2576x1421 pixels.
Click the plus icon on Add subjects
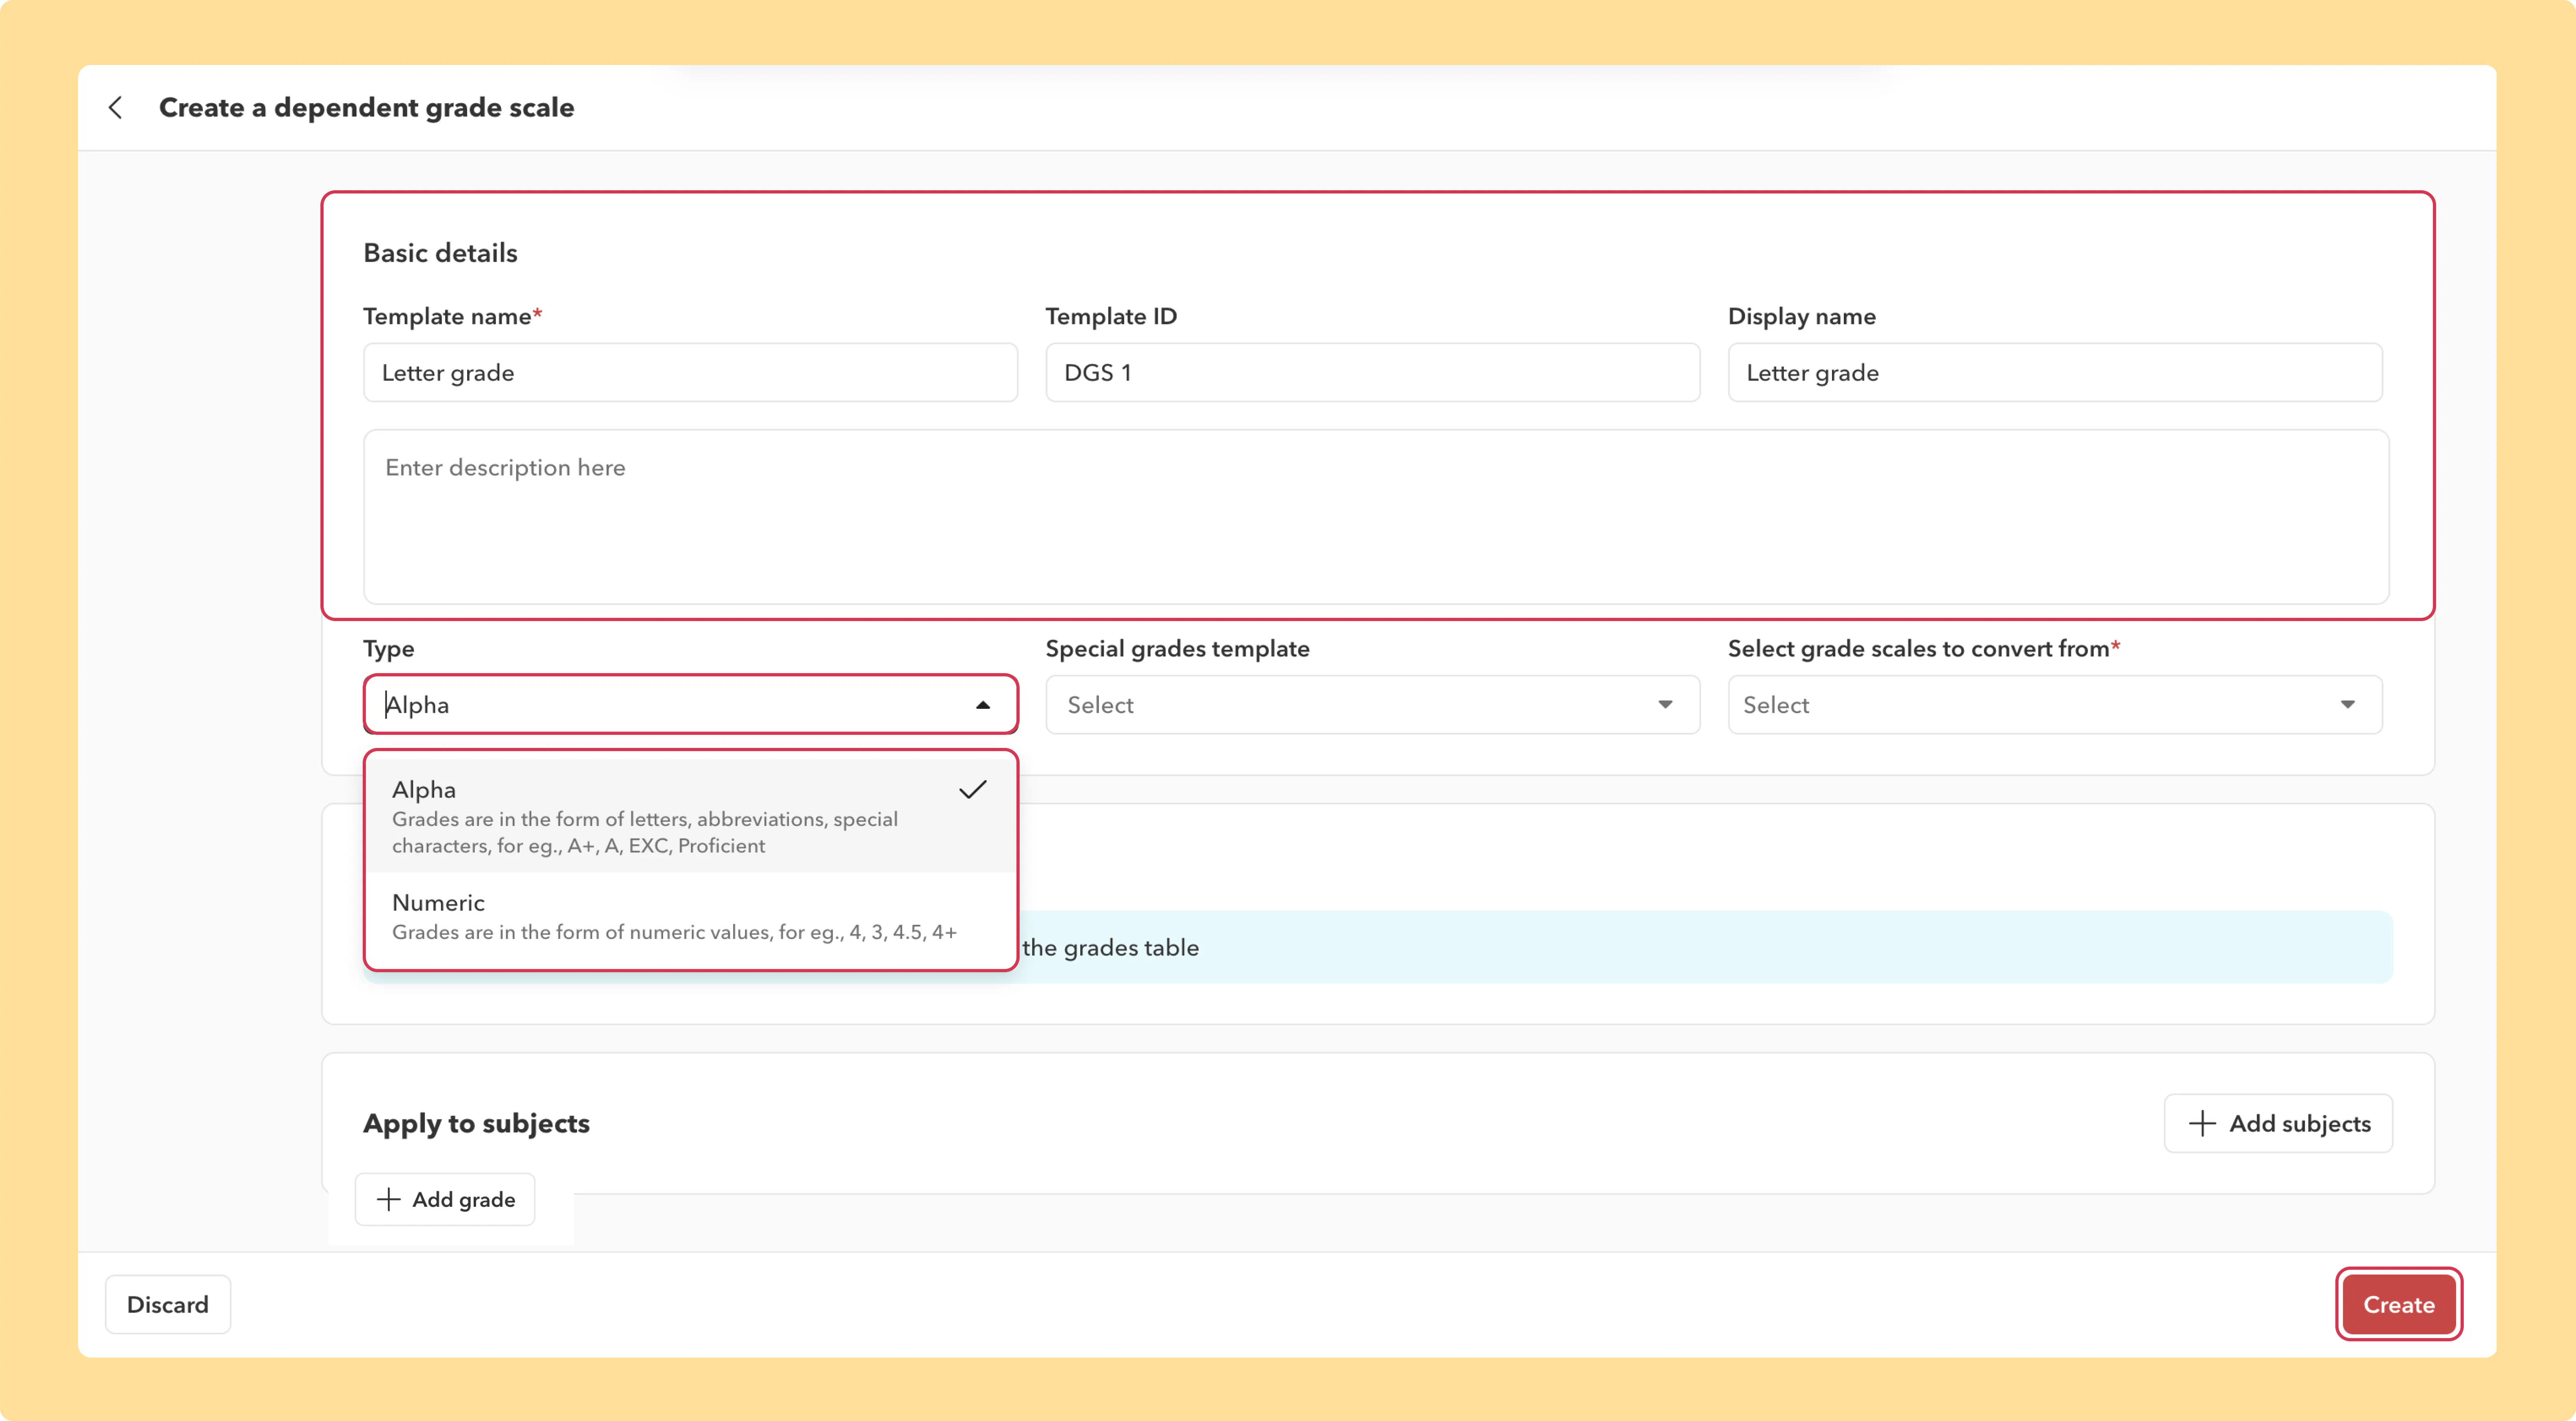pyautogui.click(x=2202, y=1123)
